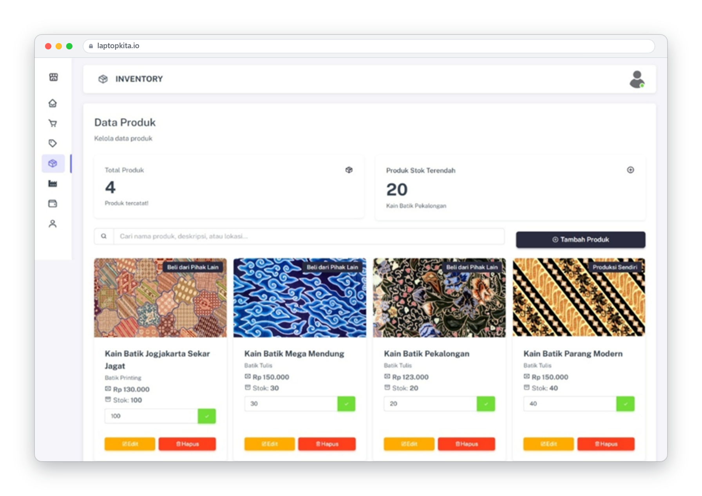Edit Kain Batik Mega Mendung
This screenshot has height=496, width=702.
[270, 444]
